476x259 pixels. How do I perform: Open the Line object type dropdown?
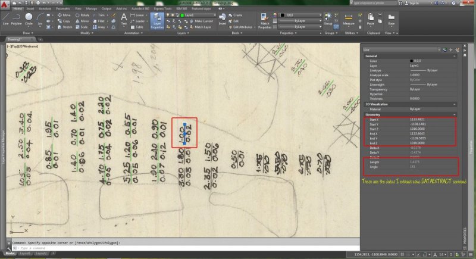tap(412, 51)
